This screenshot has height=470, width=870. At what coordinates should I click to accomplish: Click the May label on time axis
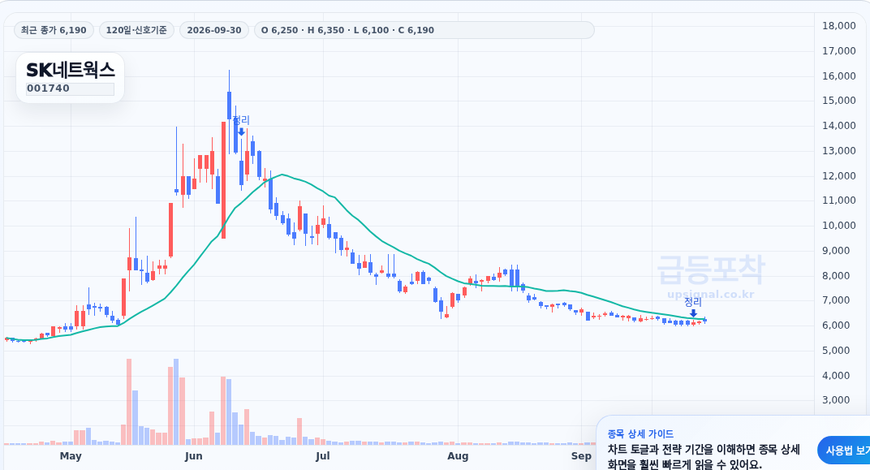pos(71,456)
